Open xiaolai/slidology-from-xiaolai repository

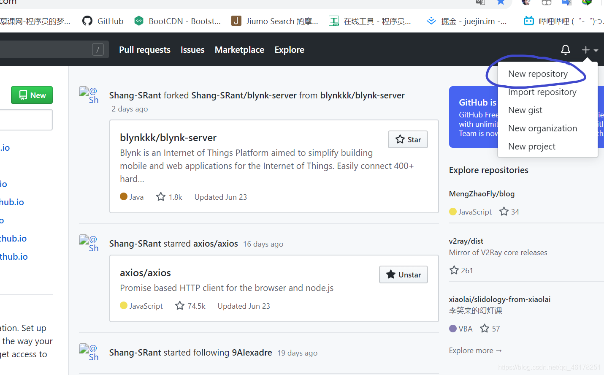tap(500, 299)
